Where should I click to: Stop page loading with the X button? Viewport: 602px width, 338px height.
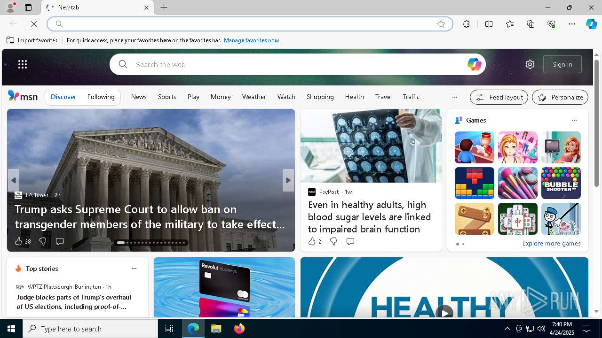34,24
